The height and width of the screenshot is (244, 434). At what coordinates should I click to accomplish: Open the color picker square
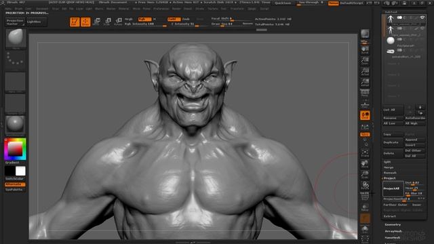click(x=15, y=149)
